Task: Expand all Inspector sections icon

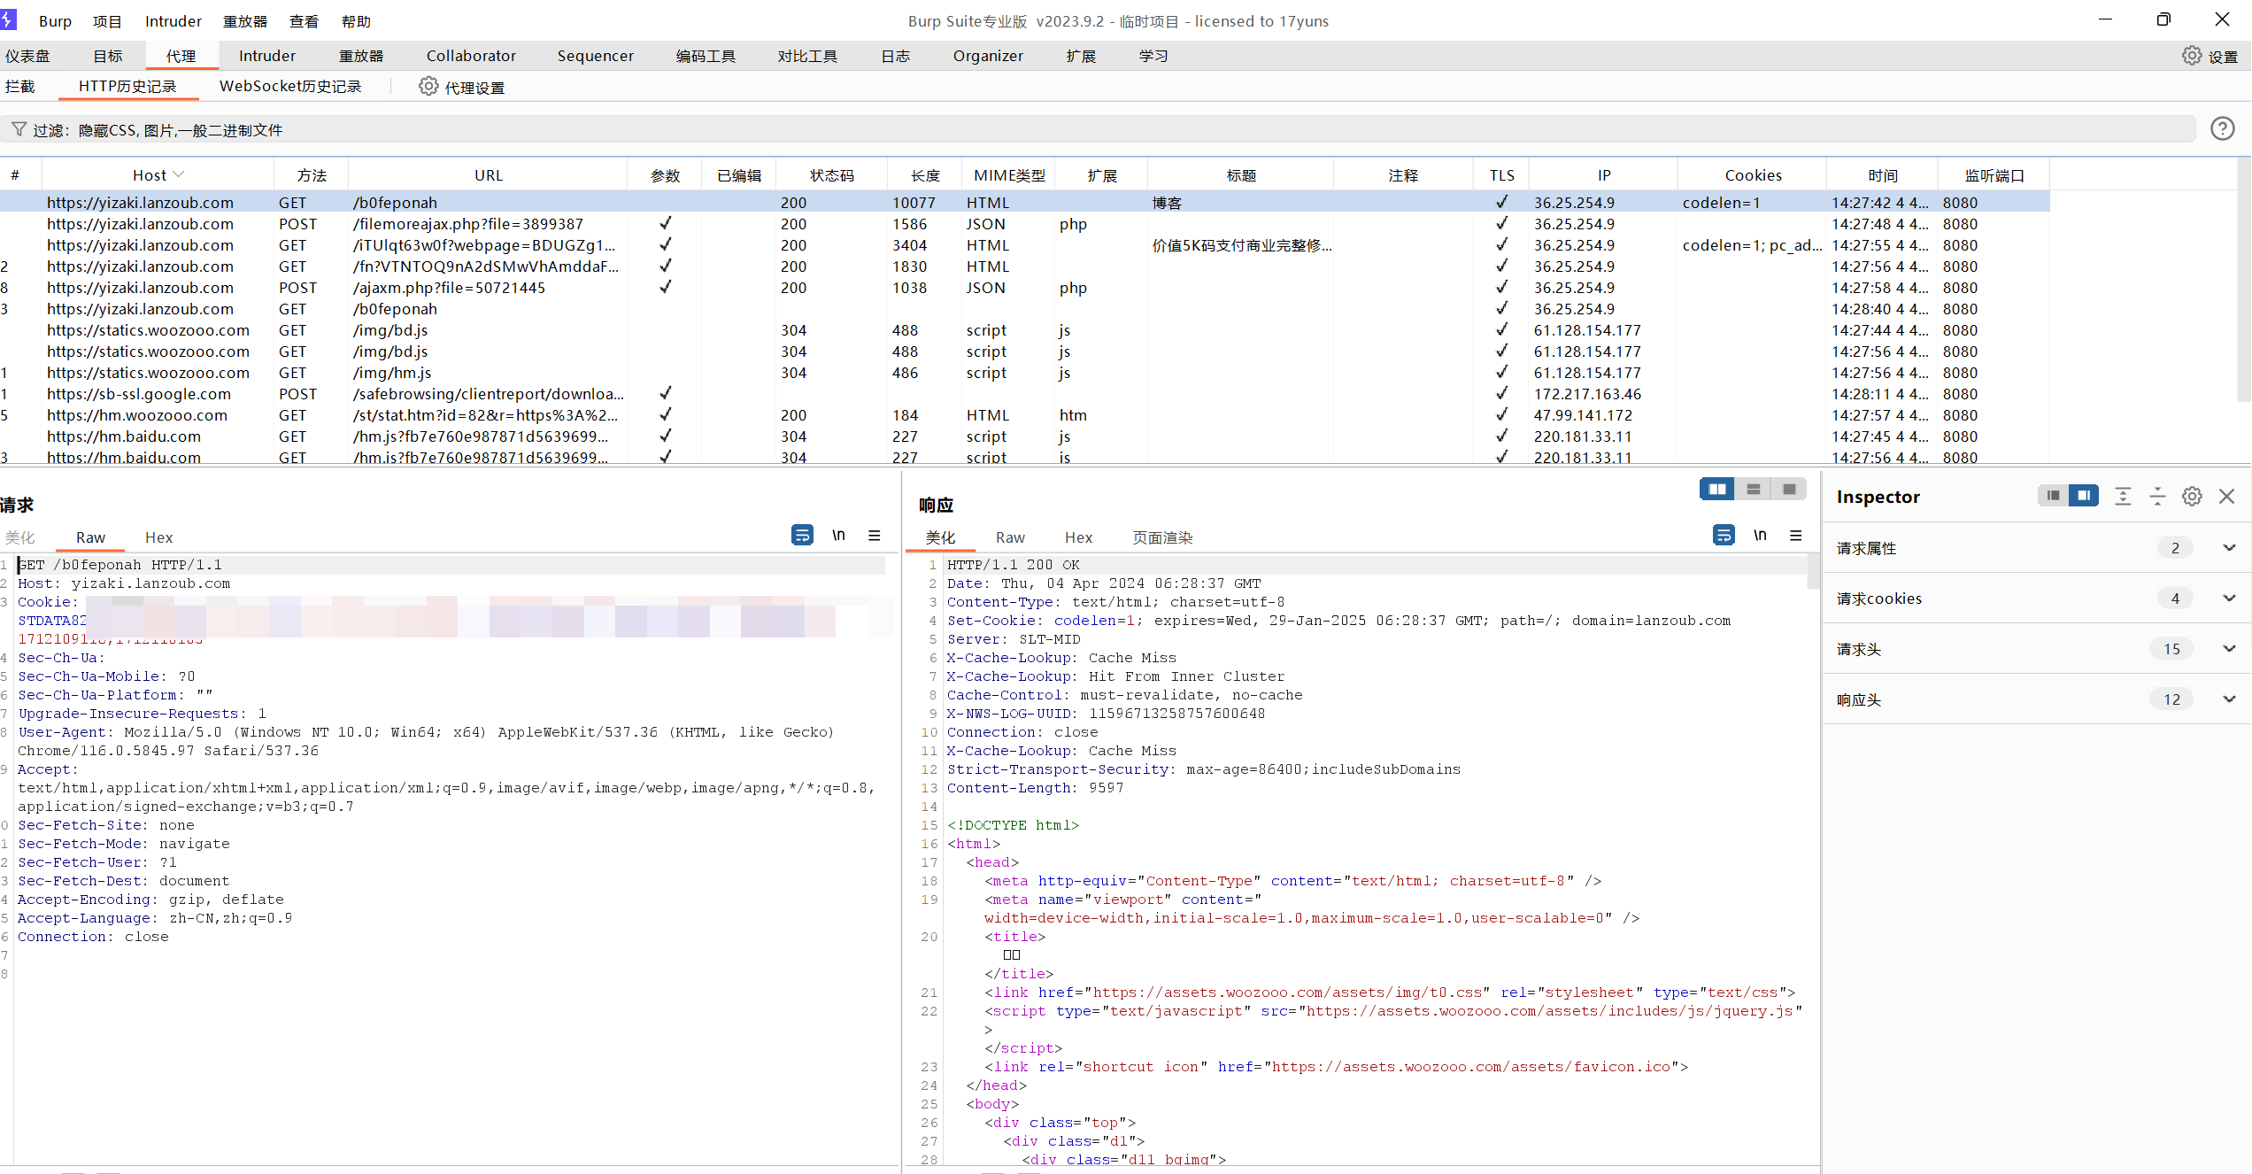Action: [x=2123, y=497]
